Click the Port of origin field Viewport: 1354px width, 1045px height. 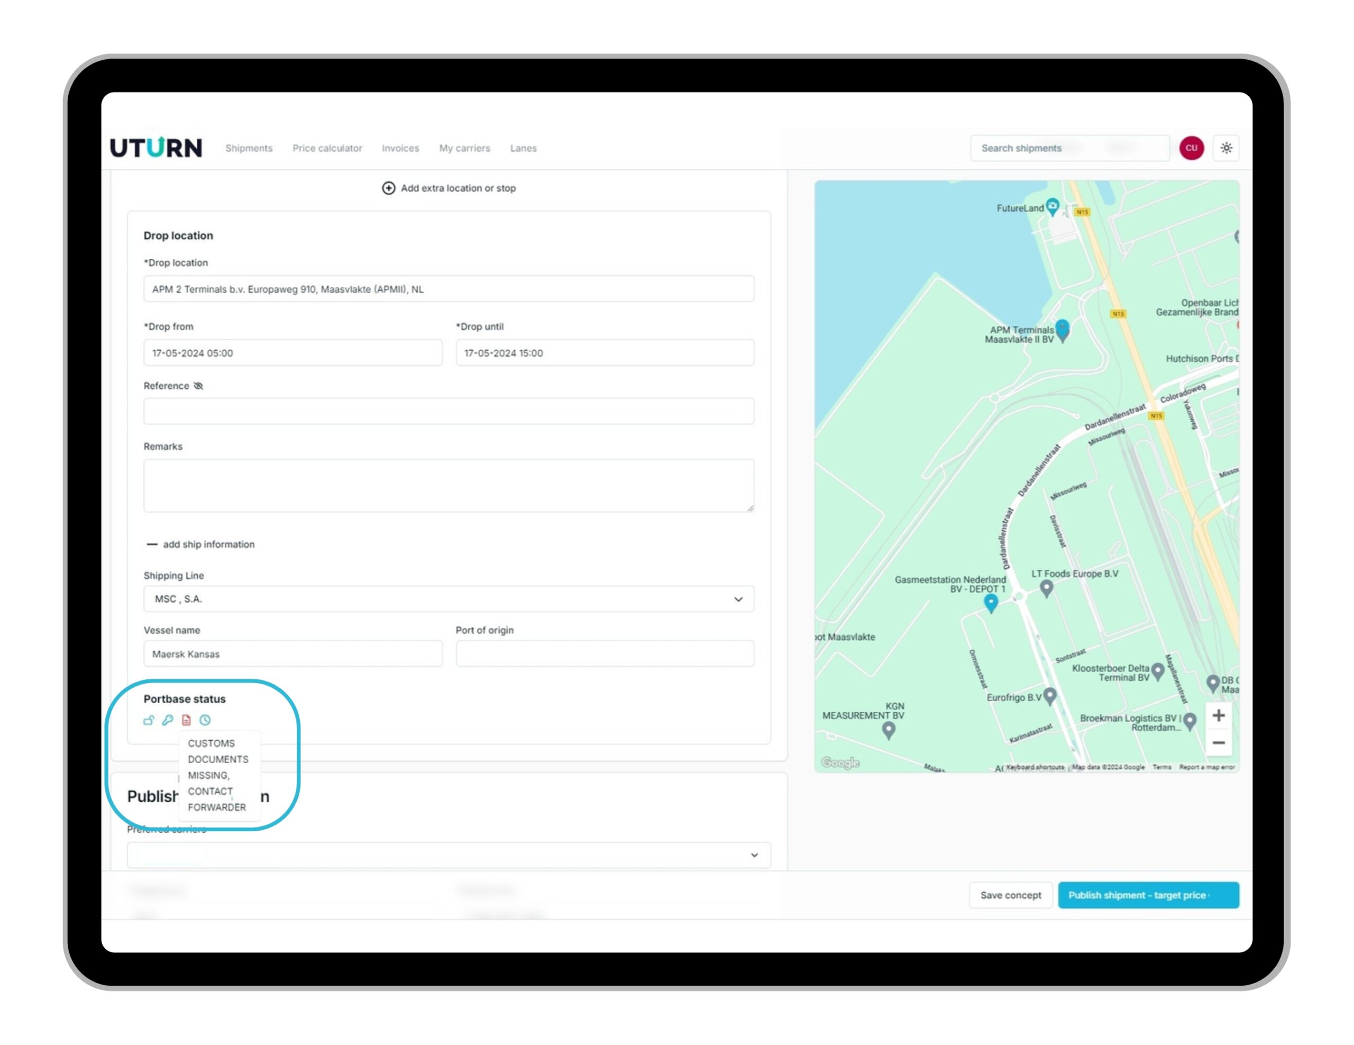click(x=605, y=653)
